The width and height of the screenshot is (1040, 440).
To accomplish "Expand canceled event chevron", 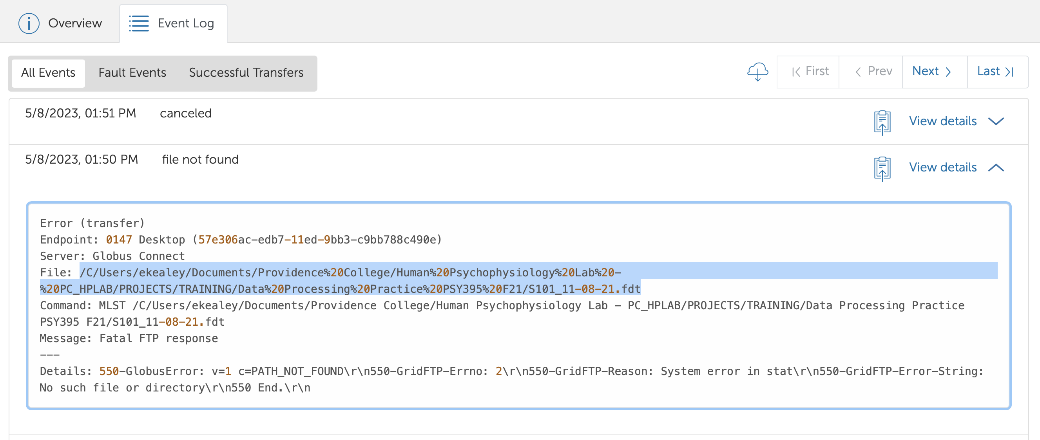I will coord(996,121).
